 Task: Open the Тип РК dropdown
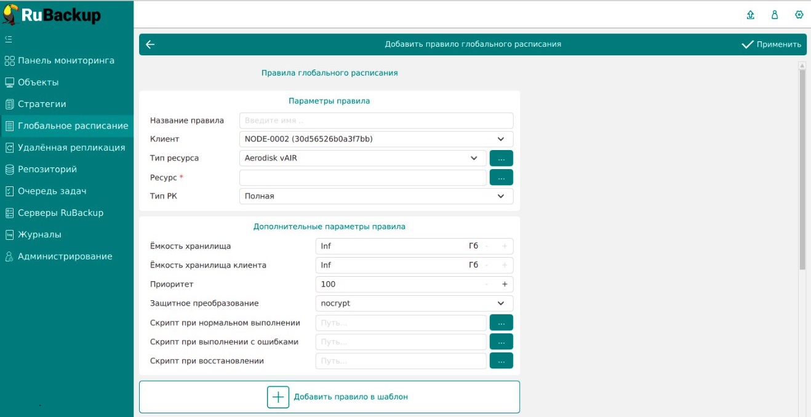(x=375, y=196)
